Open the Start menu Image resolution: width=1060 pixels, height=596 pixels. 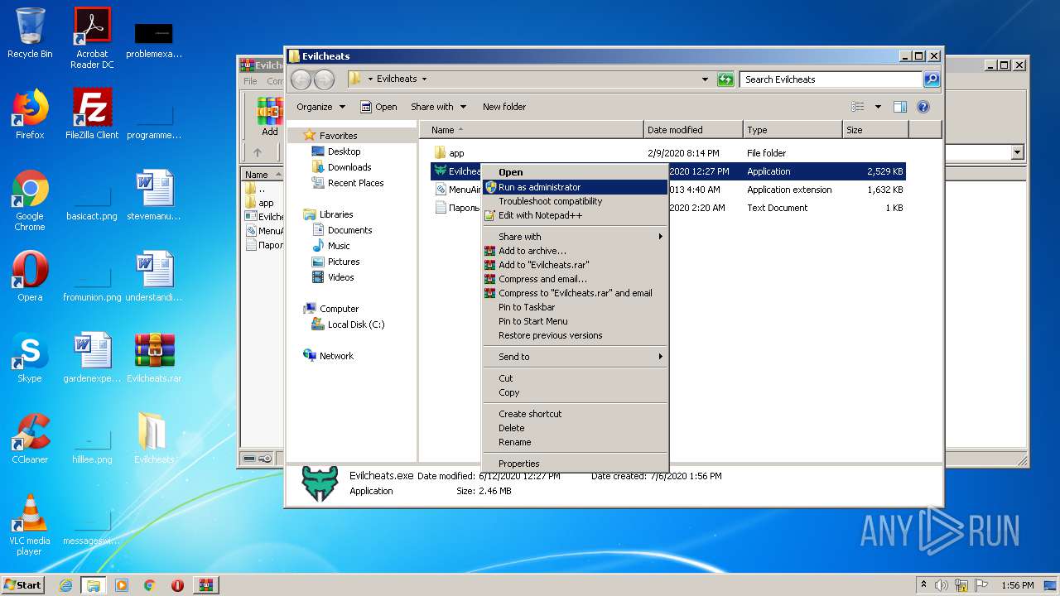click(x=23, y=585)
